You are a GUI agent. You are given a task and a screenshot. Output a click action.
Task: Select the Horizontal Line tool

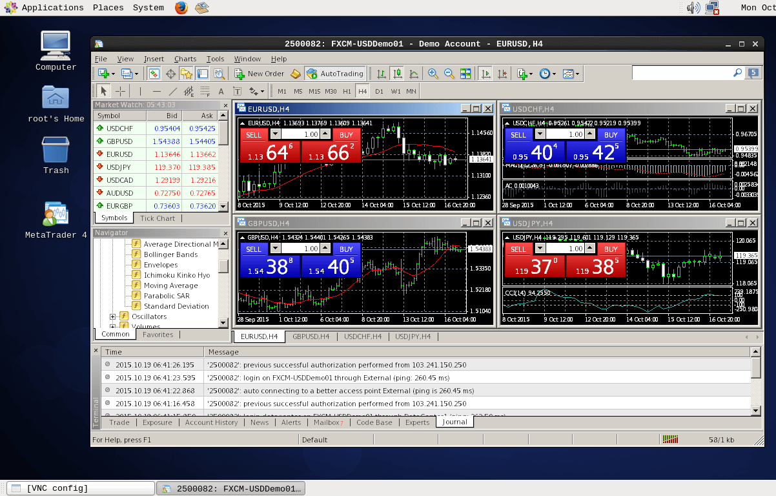tap(156, 91)
